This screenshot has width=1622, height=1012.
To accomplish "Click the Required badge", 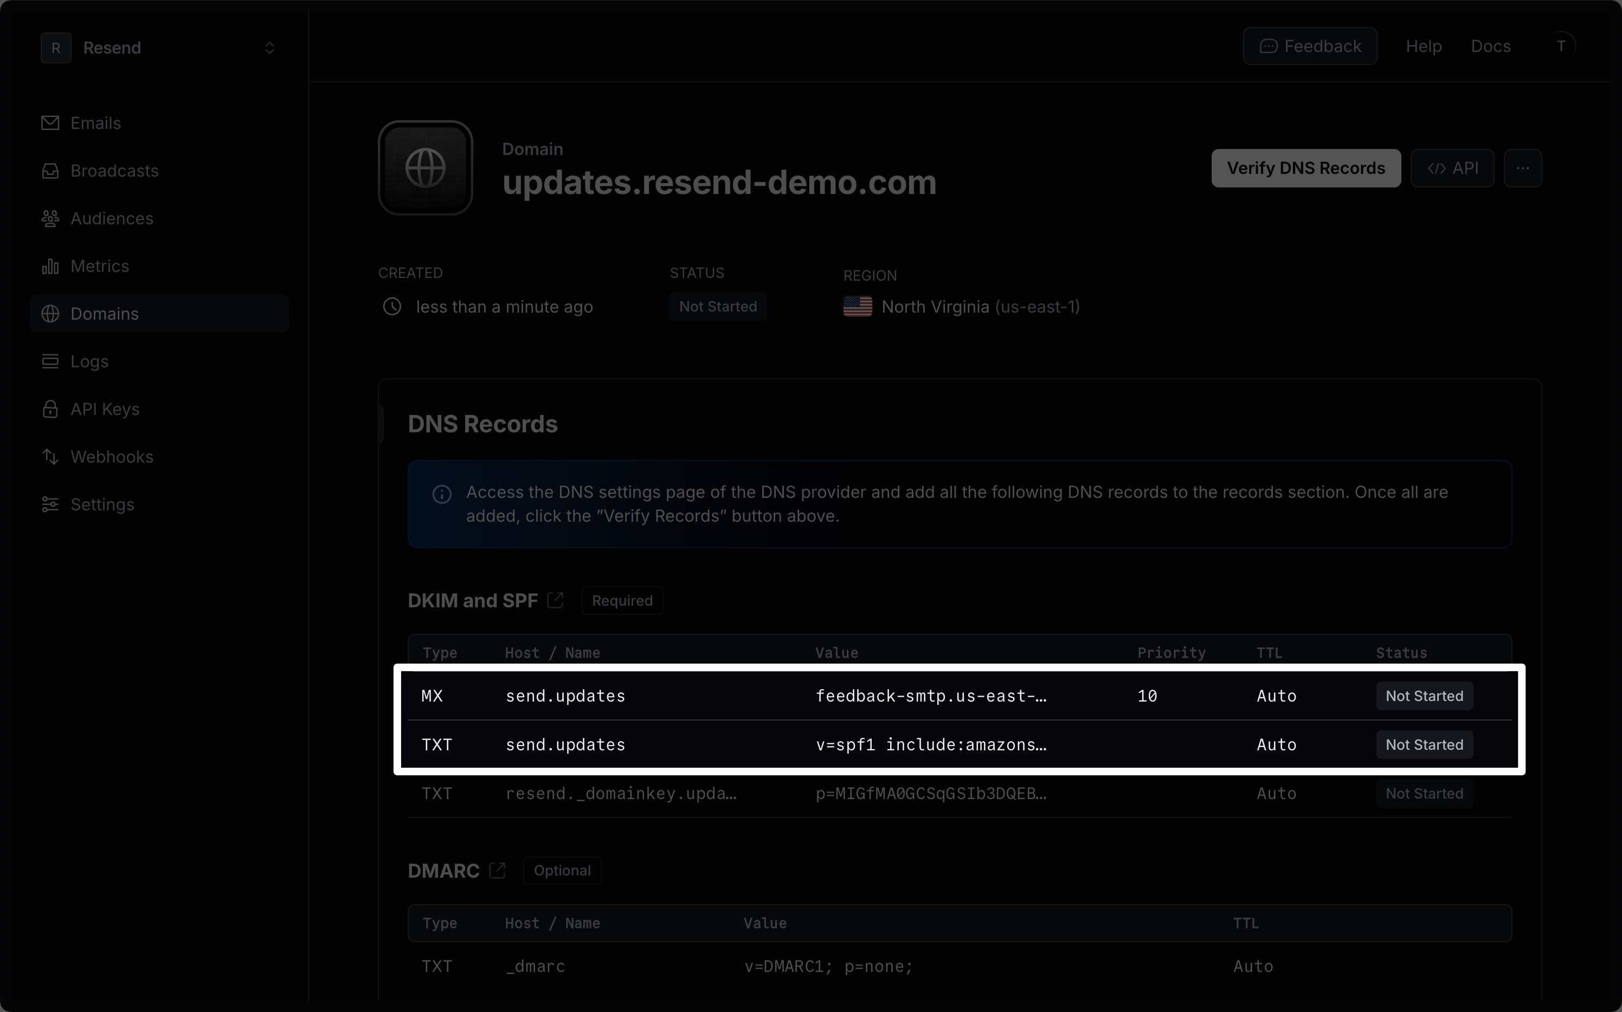I will point(622,600).
